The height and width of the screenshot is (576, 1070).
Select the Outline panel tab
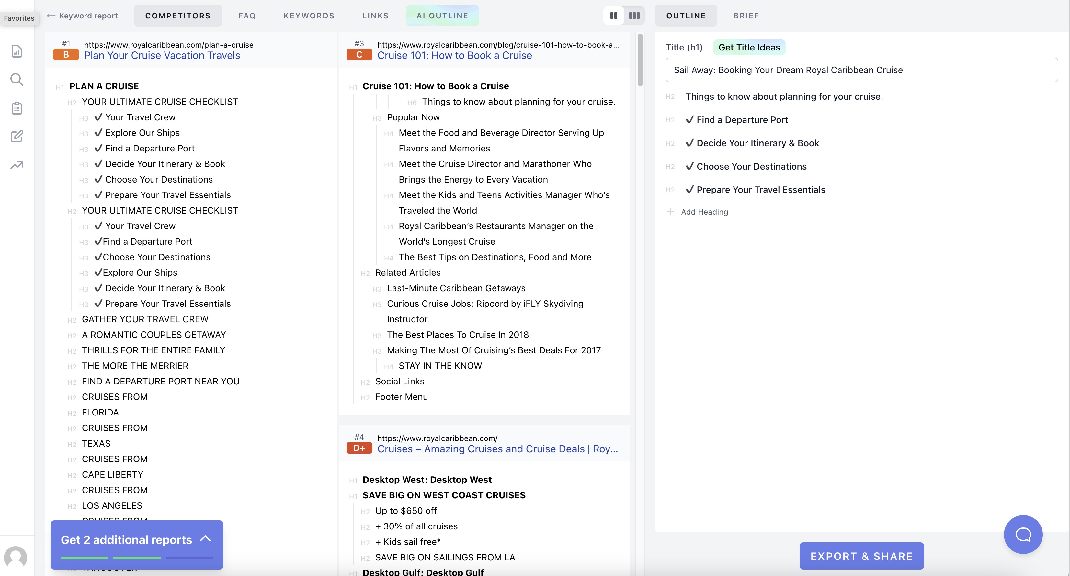(686, 16)
